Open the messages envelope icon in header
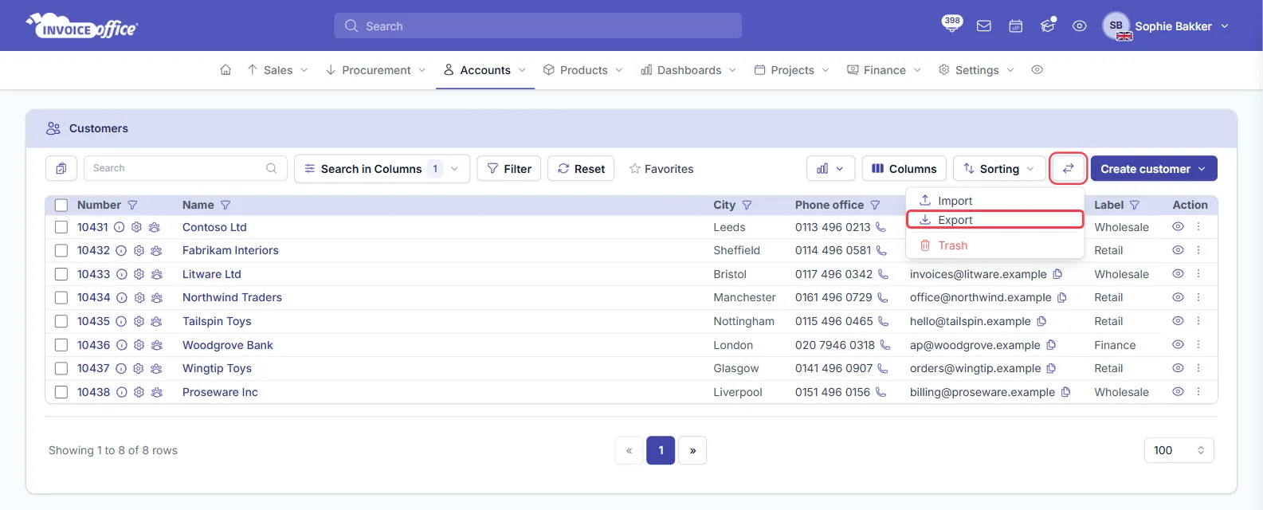 point(984,25)
